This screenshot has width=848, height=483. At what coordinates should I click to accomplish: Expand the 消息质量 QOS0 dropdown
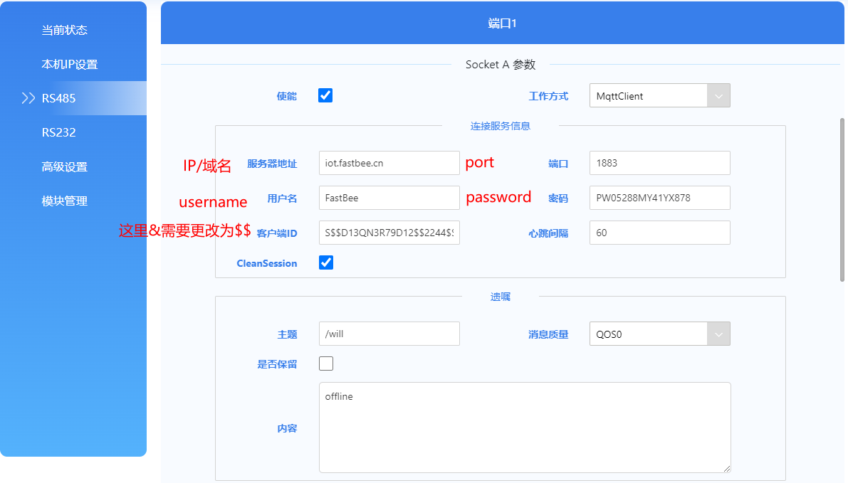click(648, 334)
